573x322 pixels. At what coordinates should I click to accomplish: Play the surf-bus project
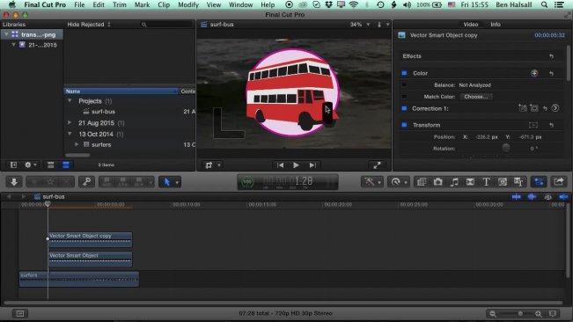tap(296, 165)
